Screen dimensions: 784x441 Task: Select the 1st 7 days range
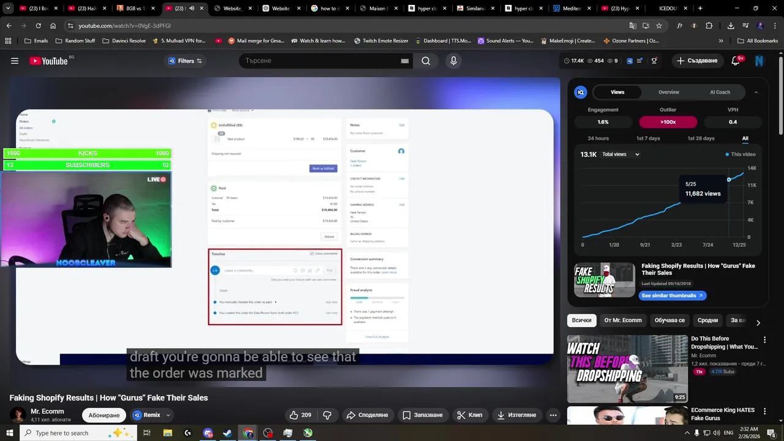648,138
